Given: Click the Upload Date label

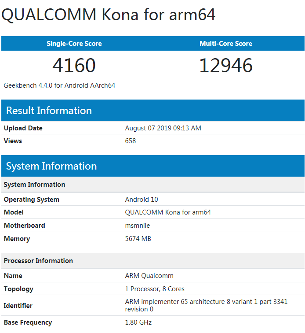Looking at the screenshot, I should 23,128.
